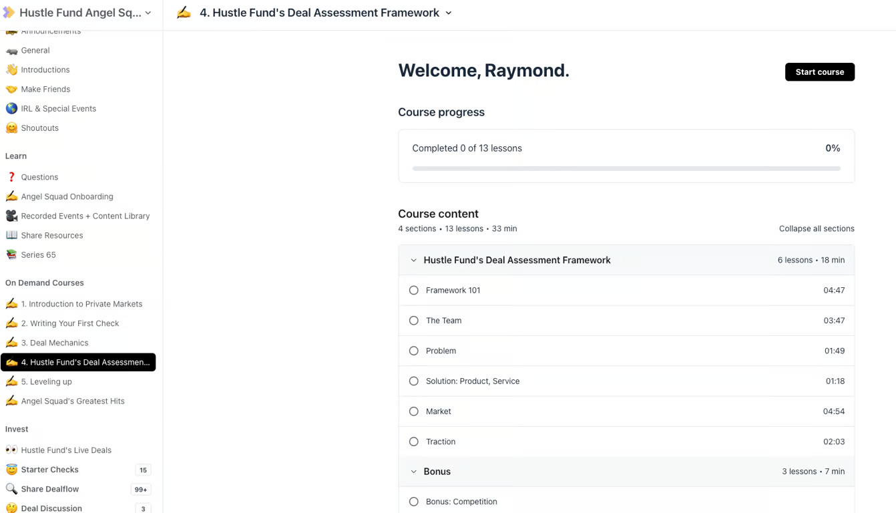This screenshot has width=896, height=513.
Task: Click the Start course button
Action: pos(820,72)
